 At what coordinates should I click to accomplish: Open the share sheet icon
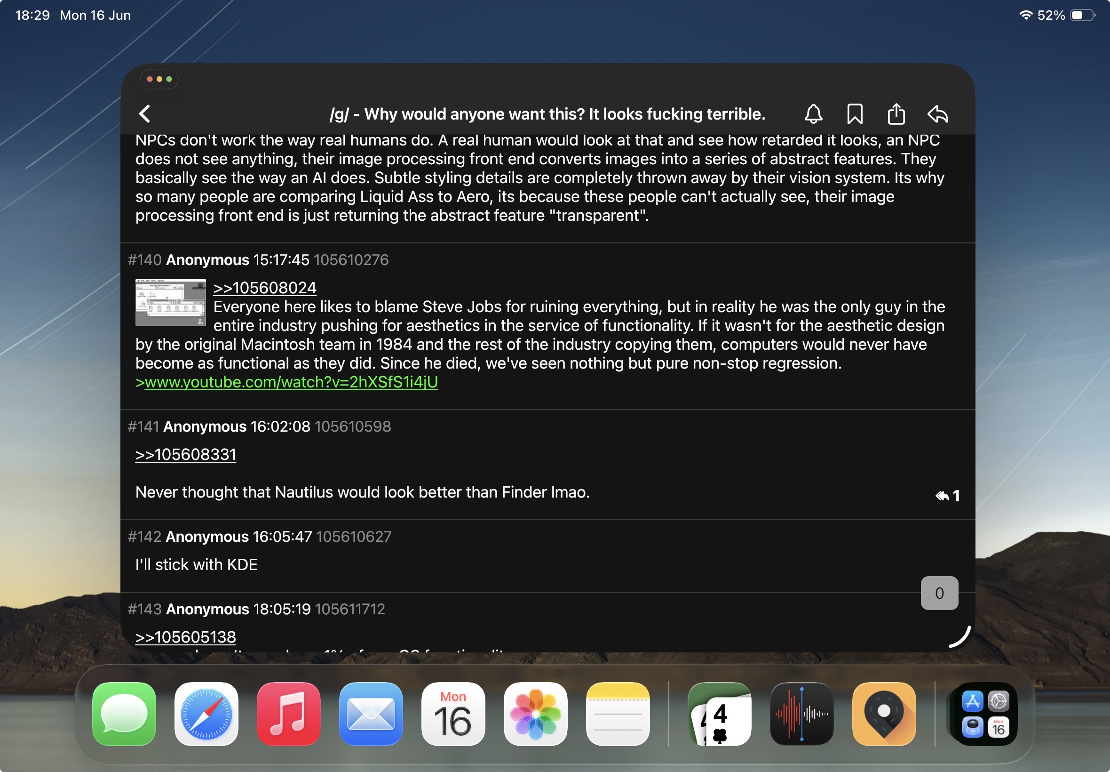click(x=896, y=114)
